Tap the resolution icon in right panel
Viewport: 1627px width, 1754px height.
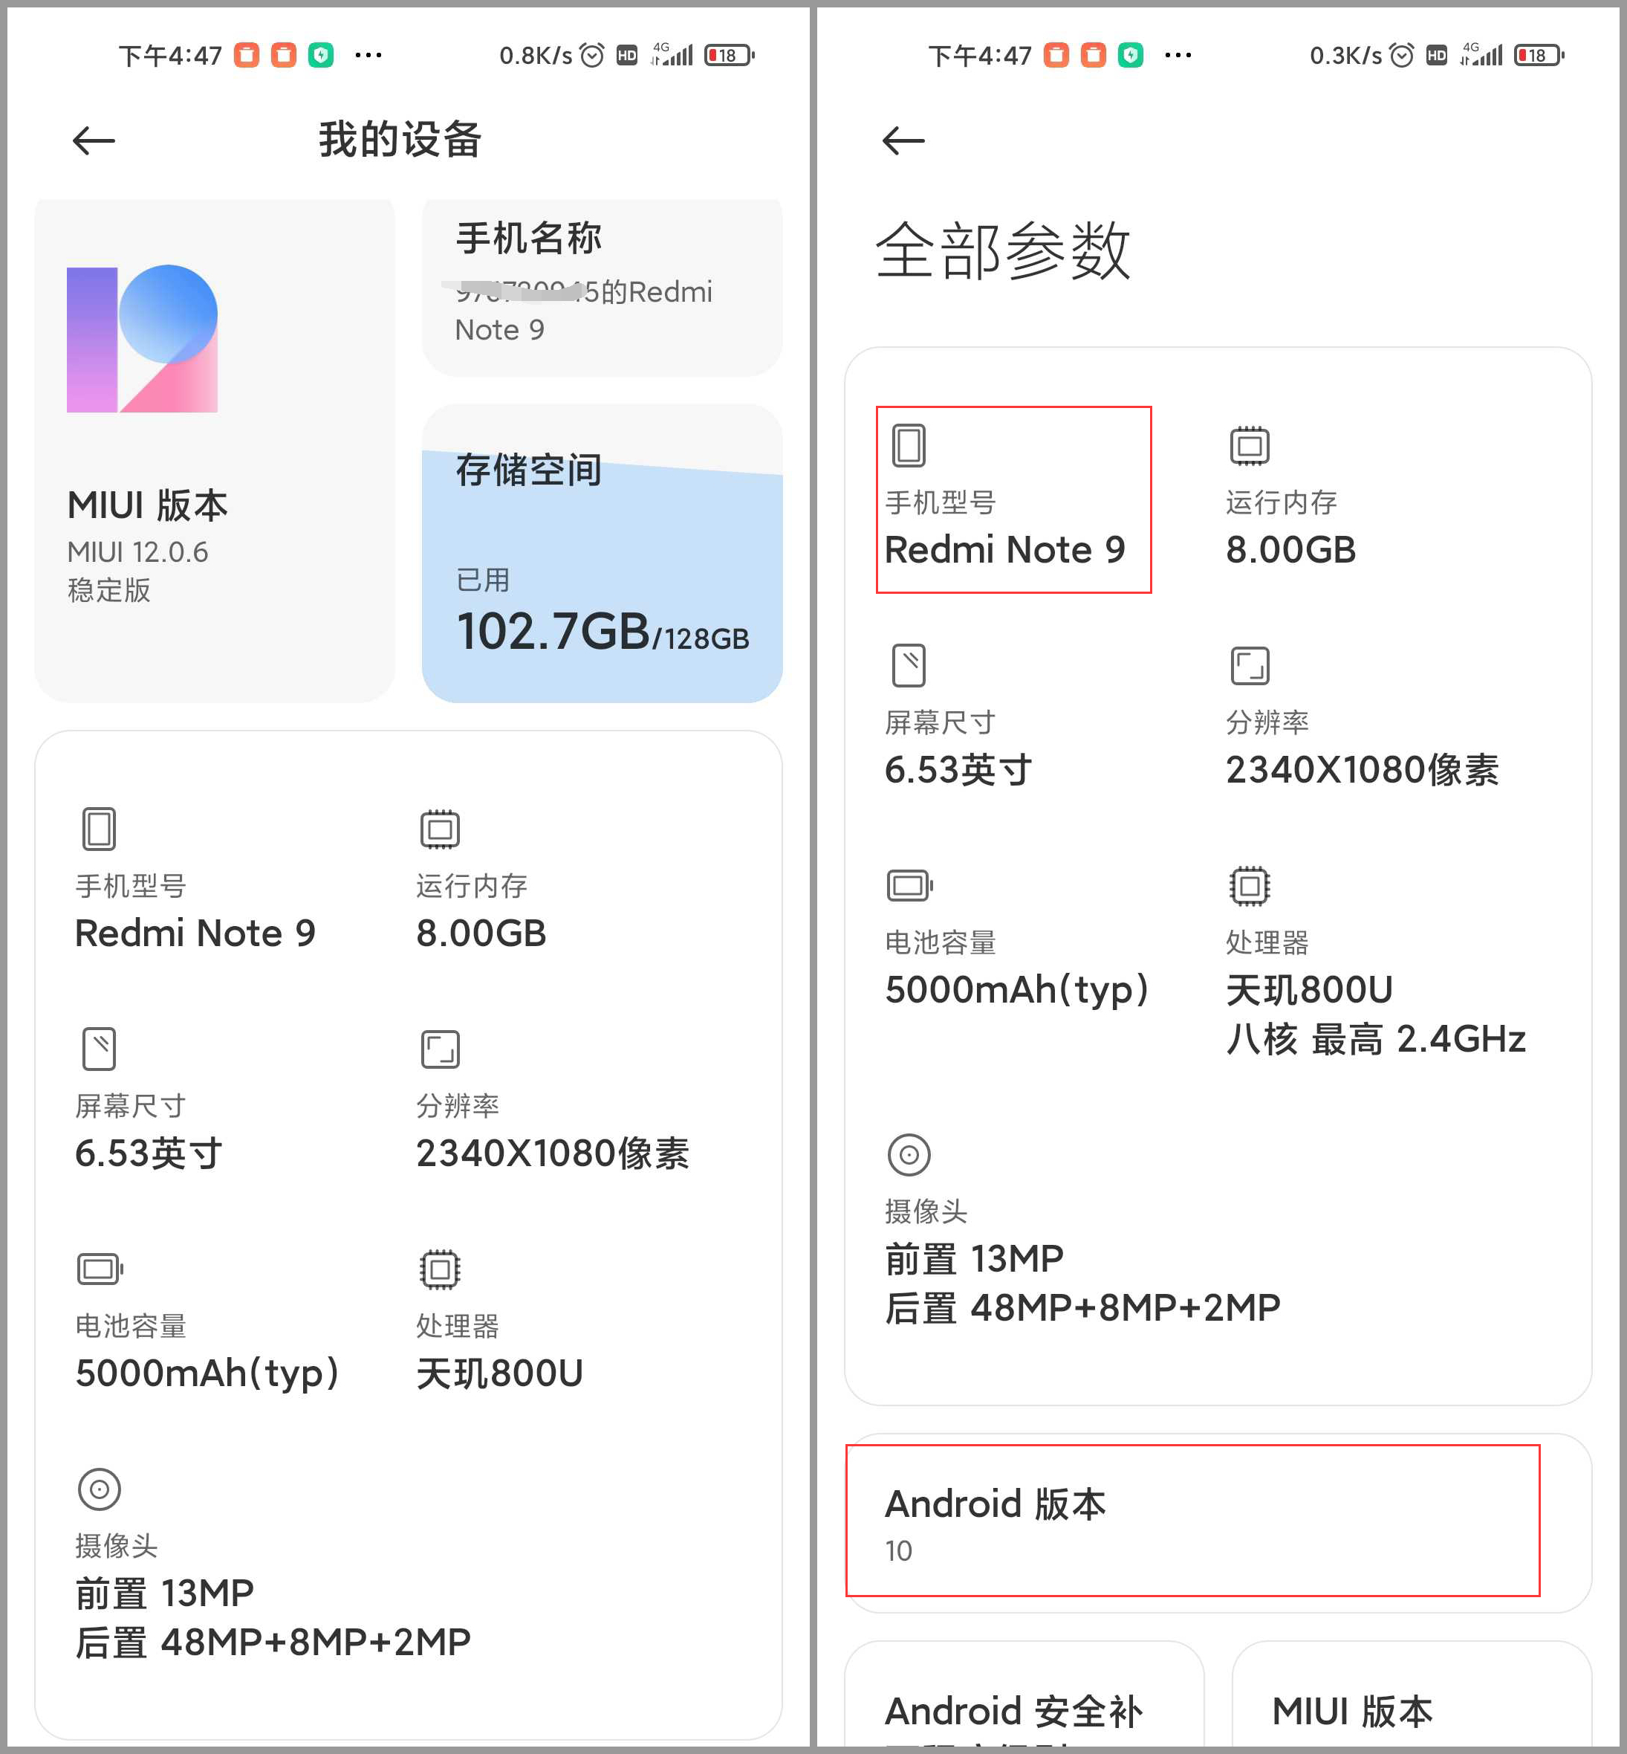pyautogui.click(x=1250, y=665)
